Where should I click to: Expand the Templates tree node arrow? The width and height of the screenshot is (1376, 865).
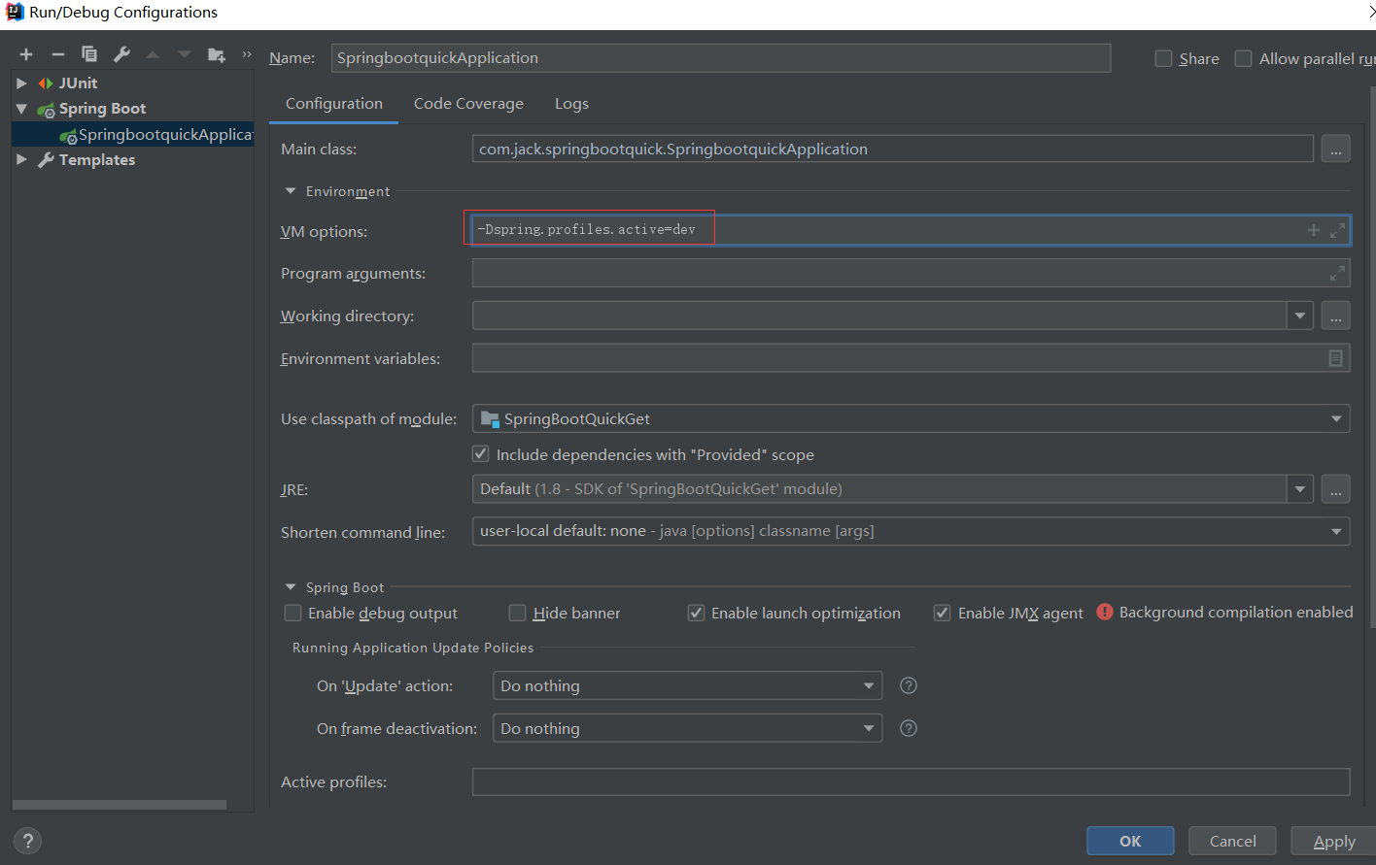(21, 159)
